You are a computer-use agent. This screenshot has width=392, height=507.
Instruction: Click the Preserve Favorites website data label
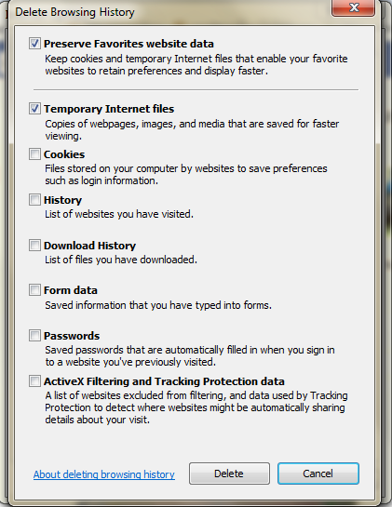(128, 44)
